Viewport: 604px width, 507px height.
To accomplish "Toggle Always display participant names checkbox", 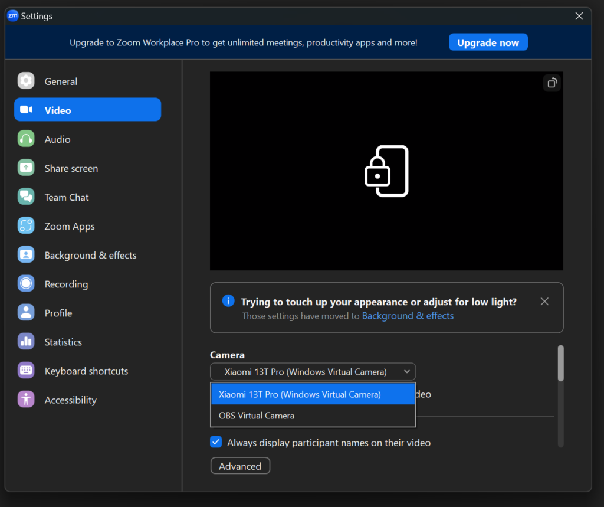I will 216,442.
